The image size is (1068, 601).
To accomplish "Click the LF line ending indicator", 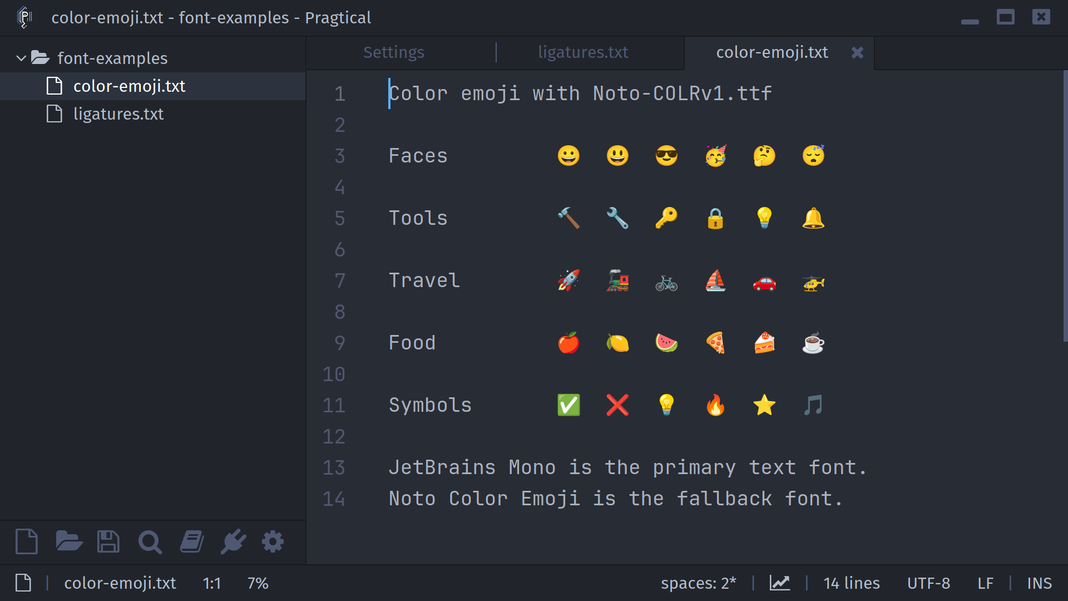I will click(x=985, y=583).
